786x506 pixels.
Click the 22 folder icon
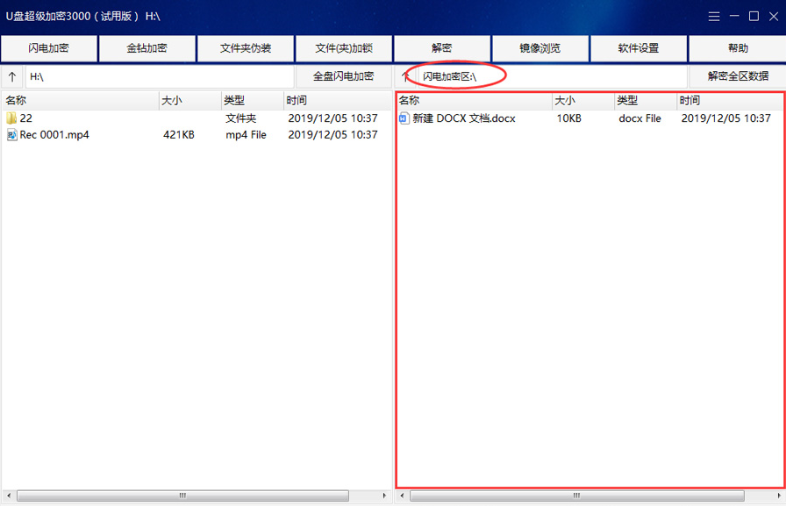(x=11, y=118)
